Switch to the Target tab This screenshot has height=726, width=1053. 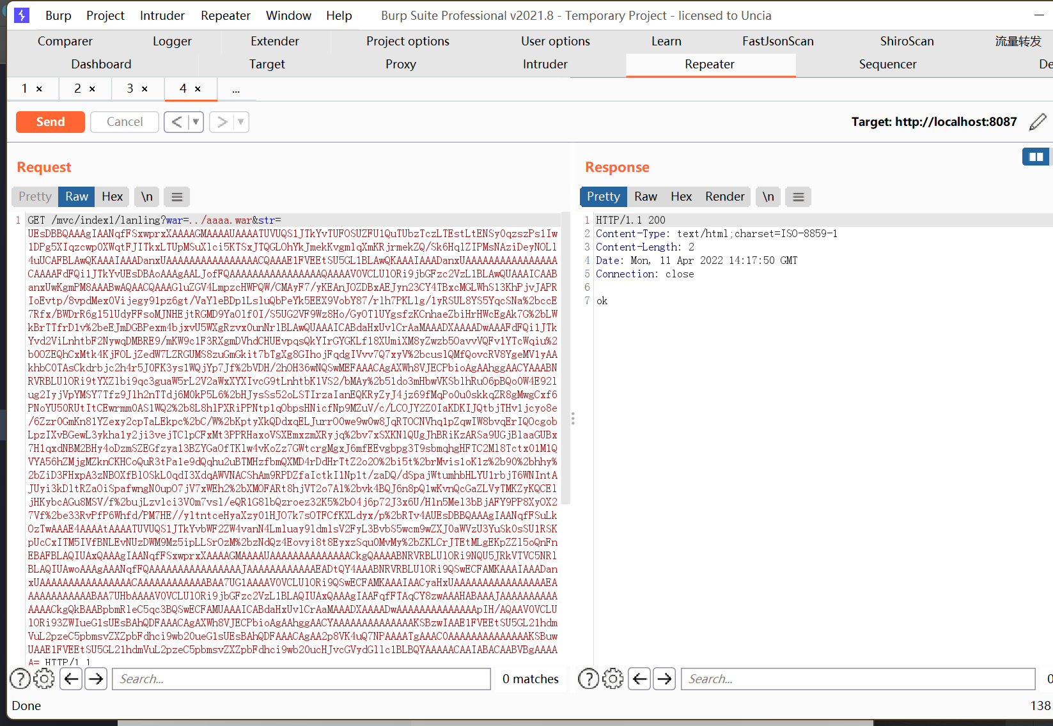pos(267,64)
